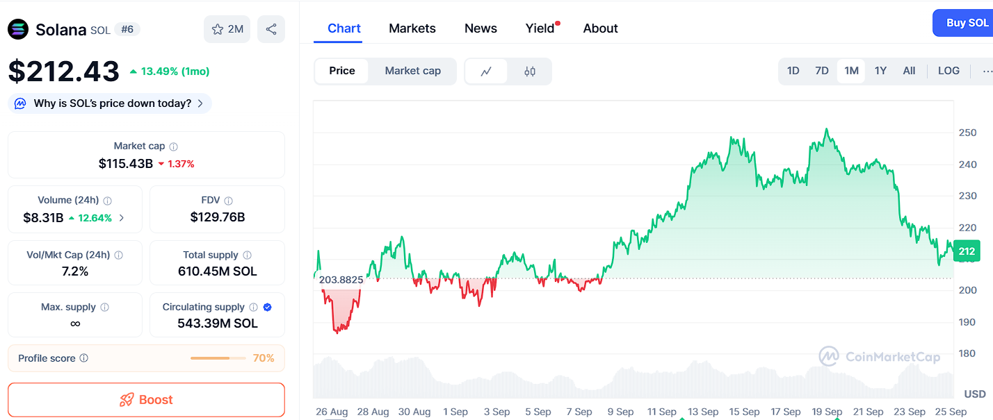Set chart range to 1D
The image size is (993, 420).
(793, 71)
